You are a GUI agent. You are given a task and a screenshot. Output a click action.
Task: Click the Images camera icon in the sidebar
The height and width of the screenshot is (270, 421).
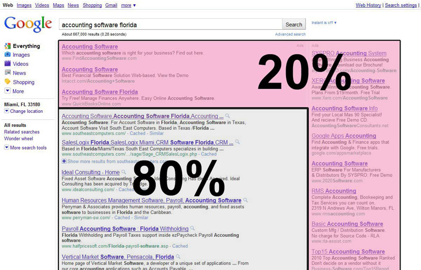click(x=8, y=55)
